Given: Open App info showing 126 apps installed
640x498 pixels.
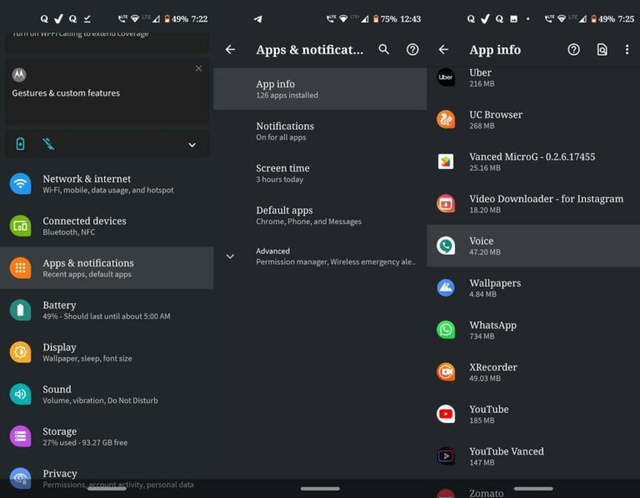Looking at the screenshot, I should tap(320, 89).
